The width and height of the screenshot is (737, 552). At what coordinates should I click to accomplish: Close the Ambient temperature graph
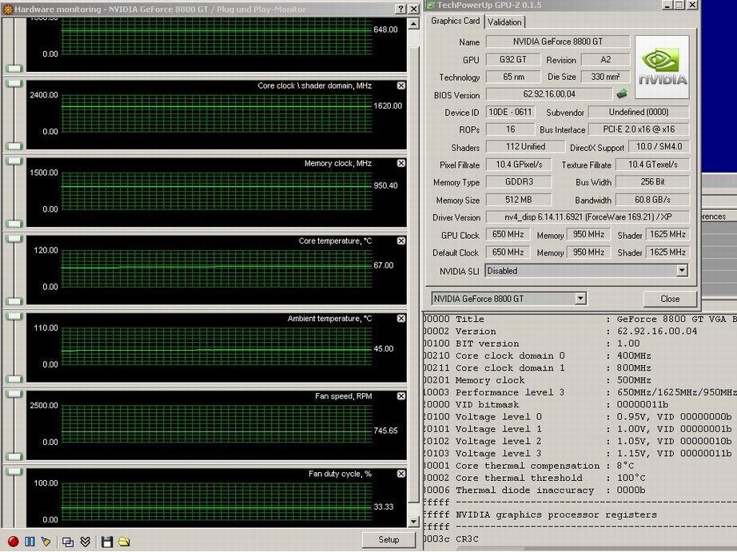[x=401, y=319]
